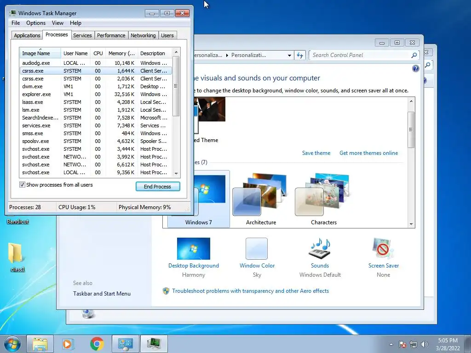Sort processes by Image Name column
The width and height of the screenshot is (471, 353).
[x=40, y=53]
